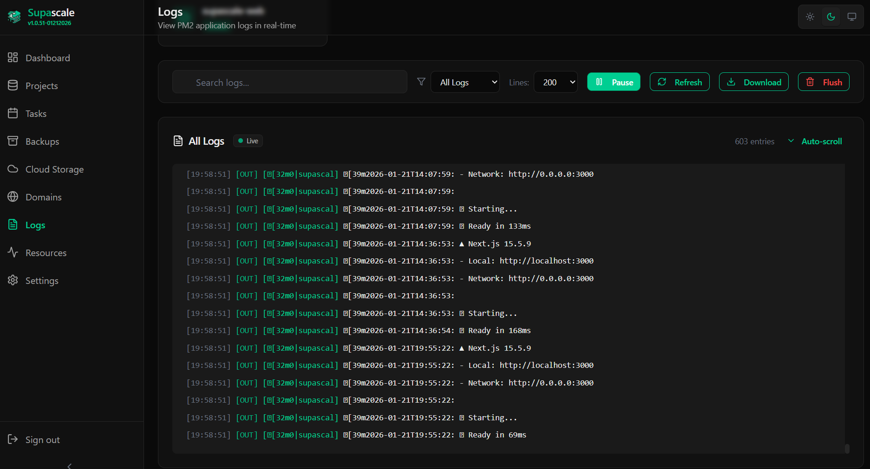This screenshot has height=469, width=870.
Task: Select log line 'Ready in 133ms'
Action: pyautogui.click(x=358, y=226)
